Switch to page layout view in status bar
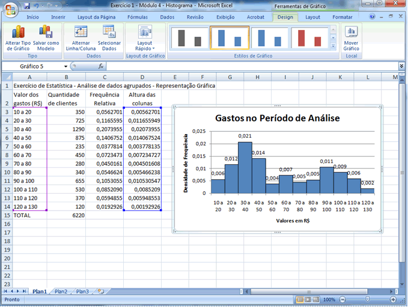Screen dimensions: 408x307 click(308, 299)
